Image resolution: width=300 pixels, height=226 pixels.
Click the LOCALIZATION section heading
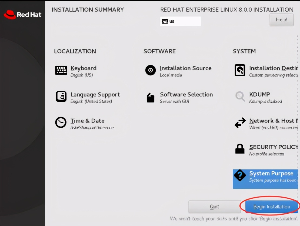point(75,51)
